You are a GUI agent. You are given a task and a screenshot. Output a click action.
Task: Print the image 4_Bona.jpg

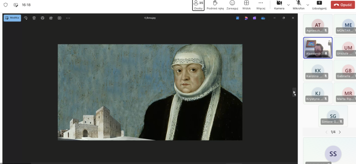(x=42, y=18)
